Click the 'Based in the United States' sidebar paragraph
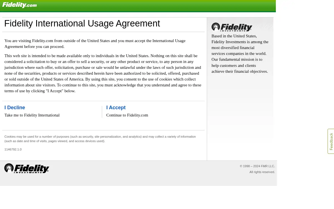Image resolution: width=334 pixels, height=209 pixels. coord(240,54)
